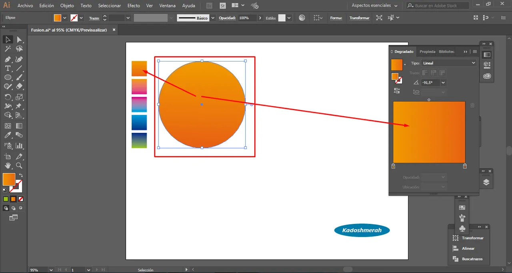The image size is (512, 273).
Task: Choose the Ellipse tool in toolbar
Action: (x=8, y=77)
